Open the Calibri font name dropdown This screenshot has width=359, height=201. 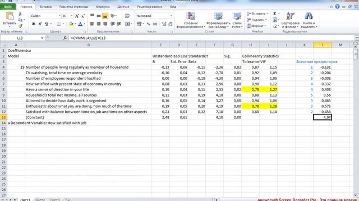(59, 16)
